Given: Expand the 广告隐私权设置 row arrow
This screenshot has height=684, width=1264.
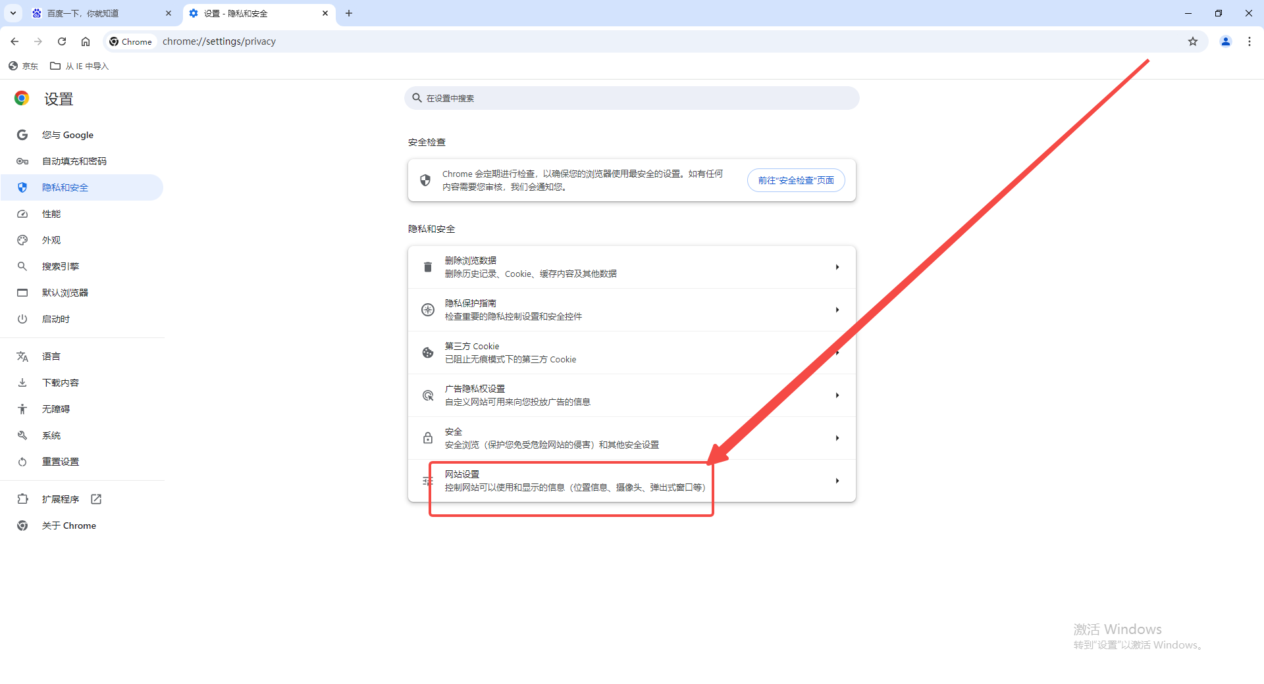Looking at the screenshot, I should (x=837, y=395).
